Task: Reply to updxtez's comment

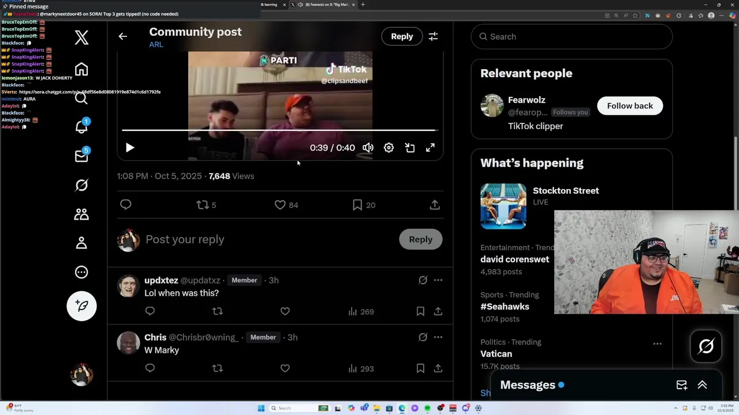Action: [150, 311]
